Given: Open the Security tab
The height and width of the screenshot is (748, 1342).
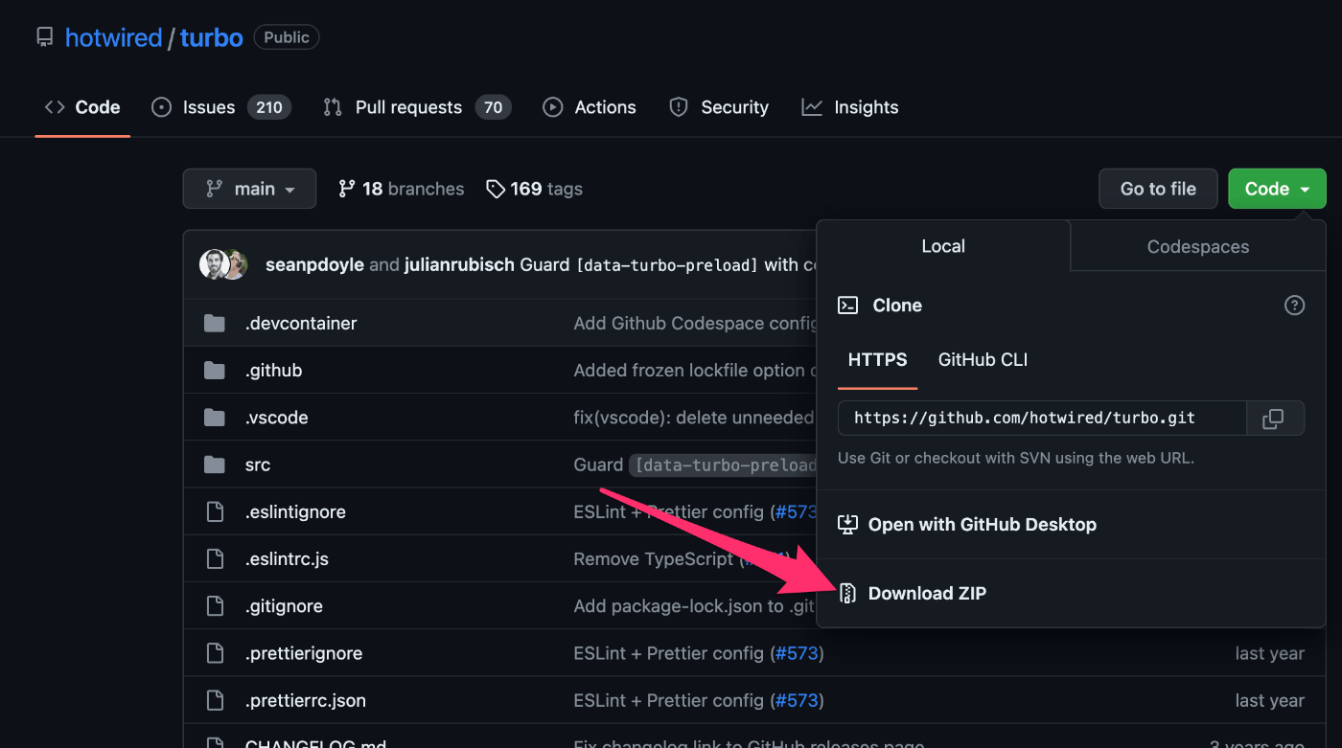Looking at the screenshot, I should [x=719, y=107].
